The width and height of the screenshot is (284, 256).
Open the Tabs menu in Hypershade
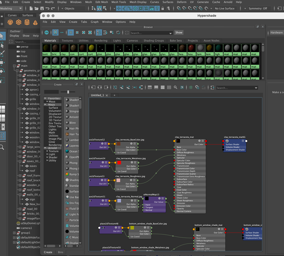pyautogui.click(x=84, y=22)
